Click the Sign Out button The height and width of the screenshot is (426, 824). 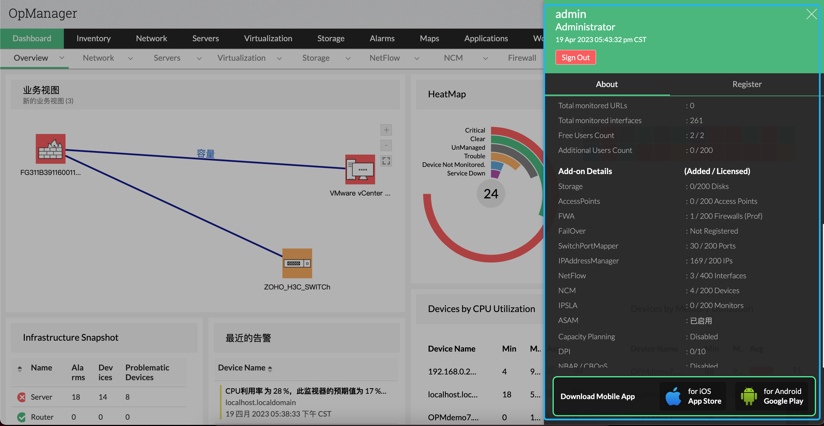click(x=575, y=58)
